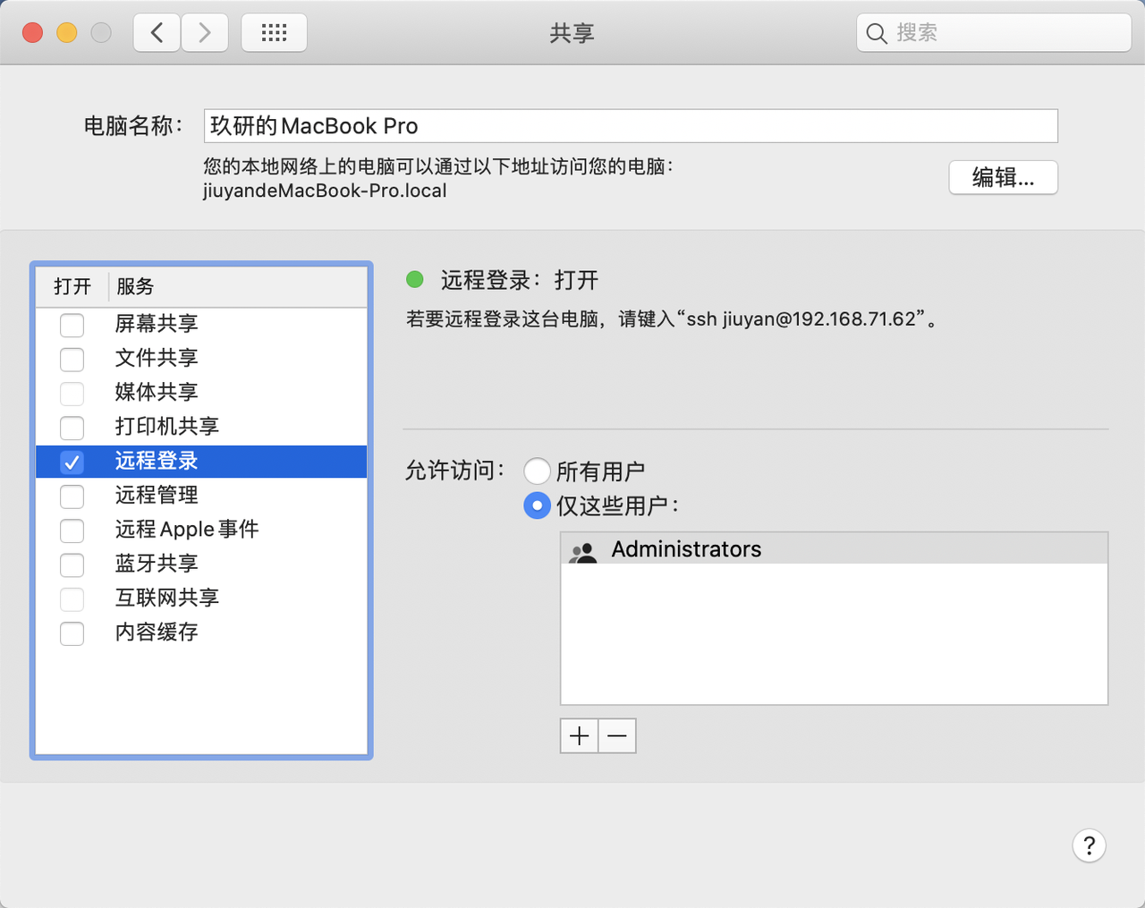The image size is (1145, 908).
Task: Minimize window with the yellow button
Action: (67, 33)
